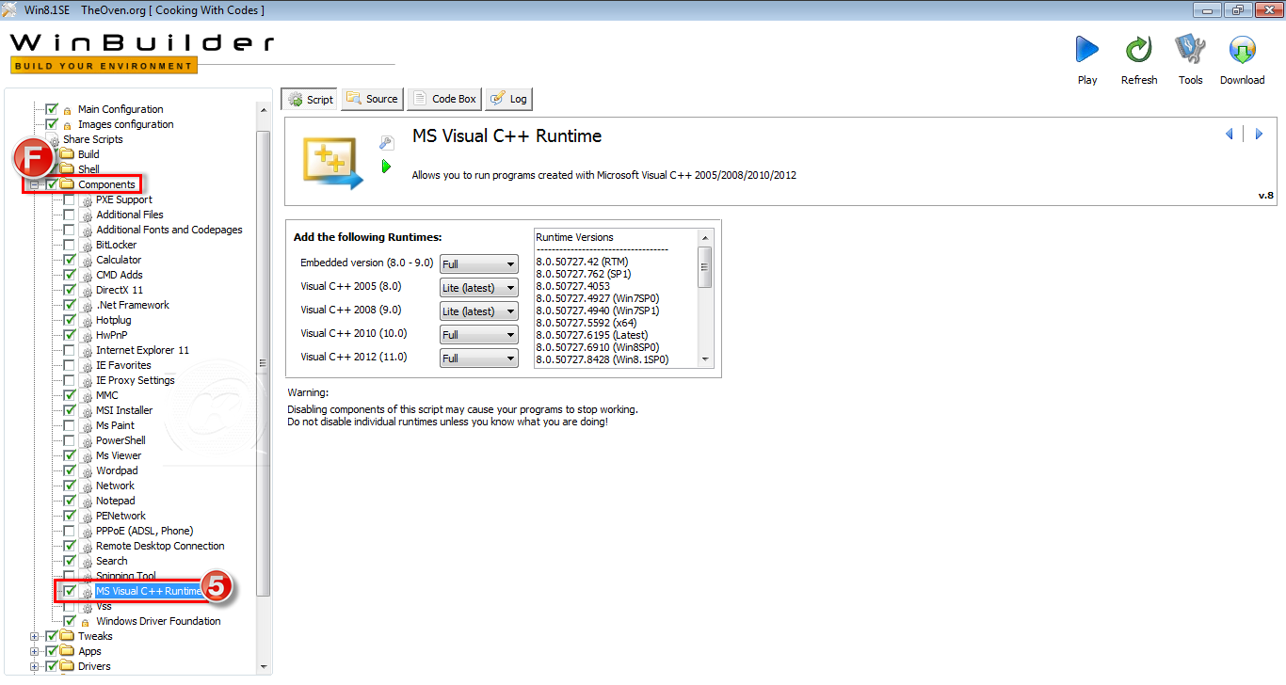1286x685 pixels.
Task: Expand the Drivers tree node
Action: click(35, 666)
